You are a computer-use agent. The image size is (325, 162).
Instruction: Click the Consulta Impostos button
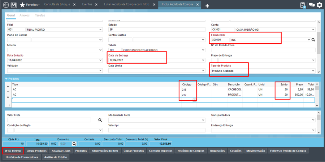click(161, 151)
